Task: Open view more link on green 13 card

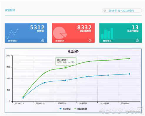Action: [x=107, y=41]
